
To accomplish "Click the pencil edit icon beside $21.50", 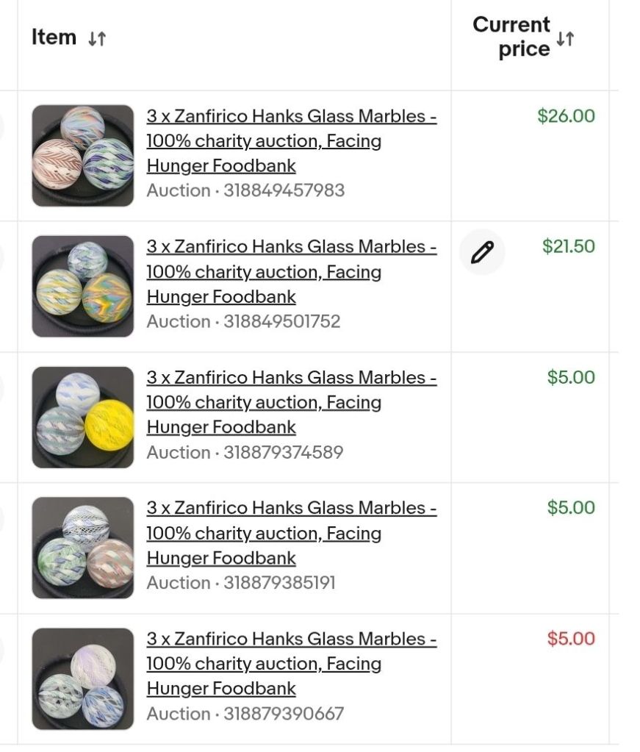I will point(482,252).
